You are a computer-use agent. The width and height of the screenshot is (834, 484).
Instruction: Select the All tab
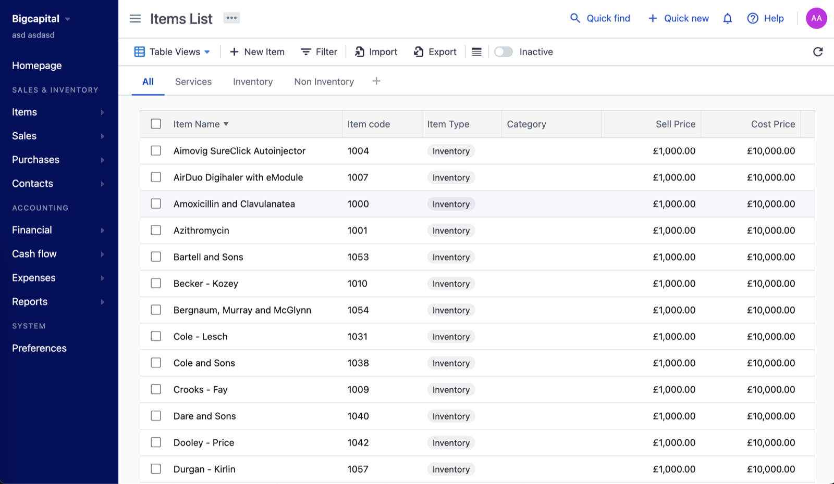[x=148, y=82]
